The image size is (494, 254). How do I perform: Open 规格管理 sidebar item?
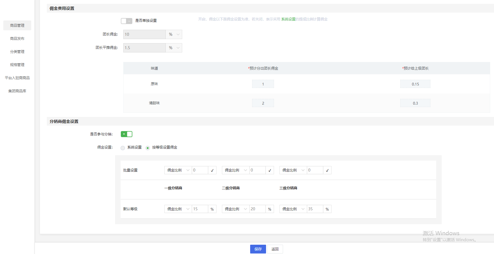pos(17,65)
